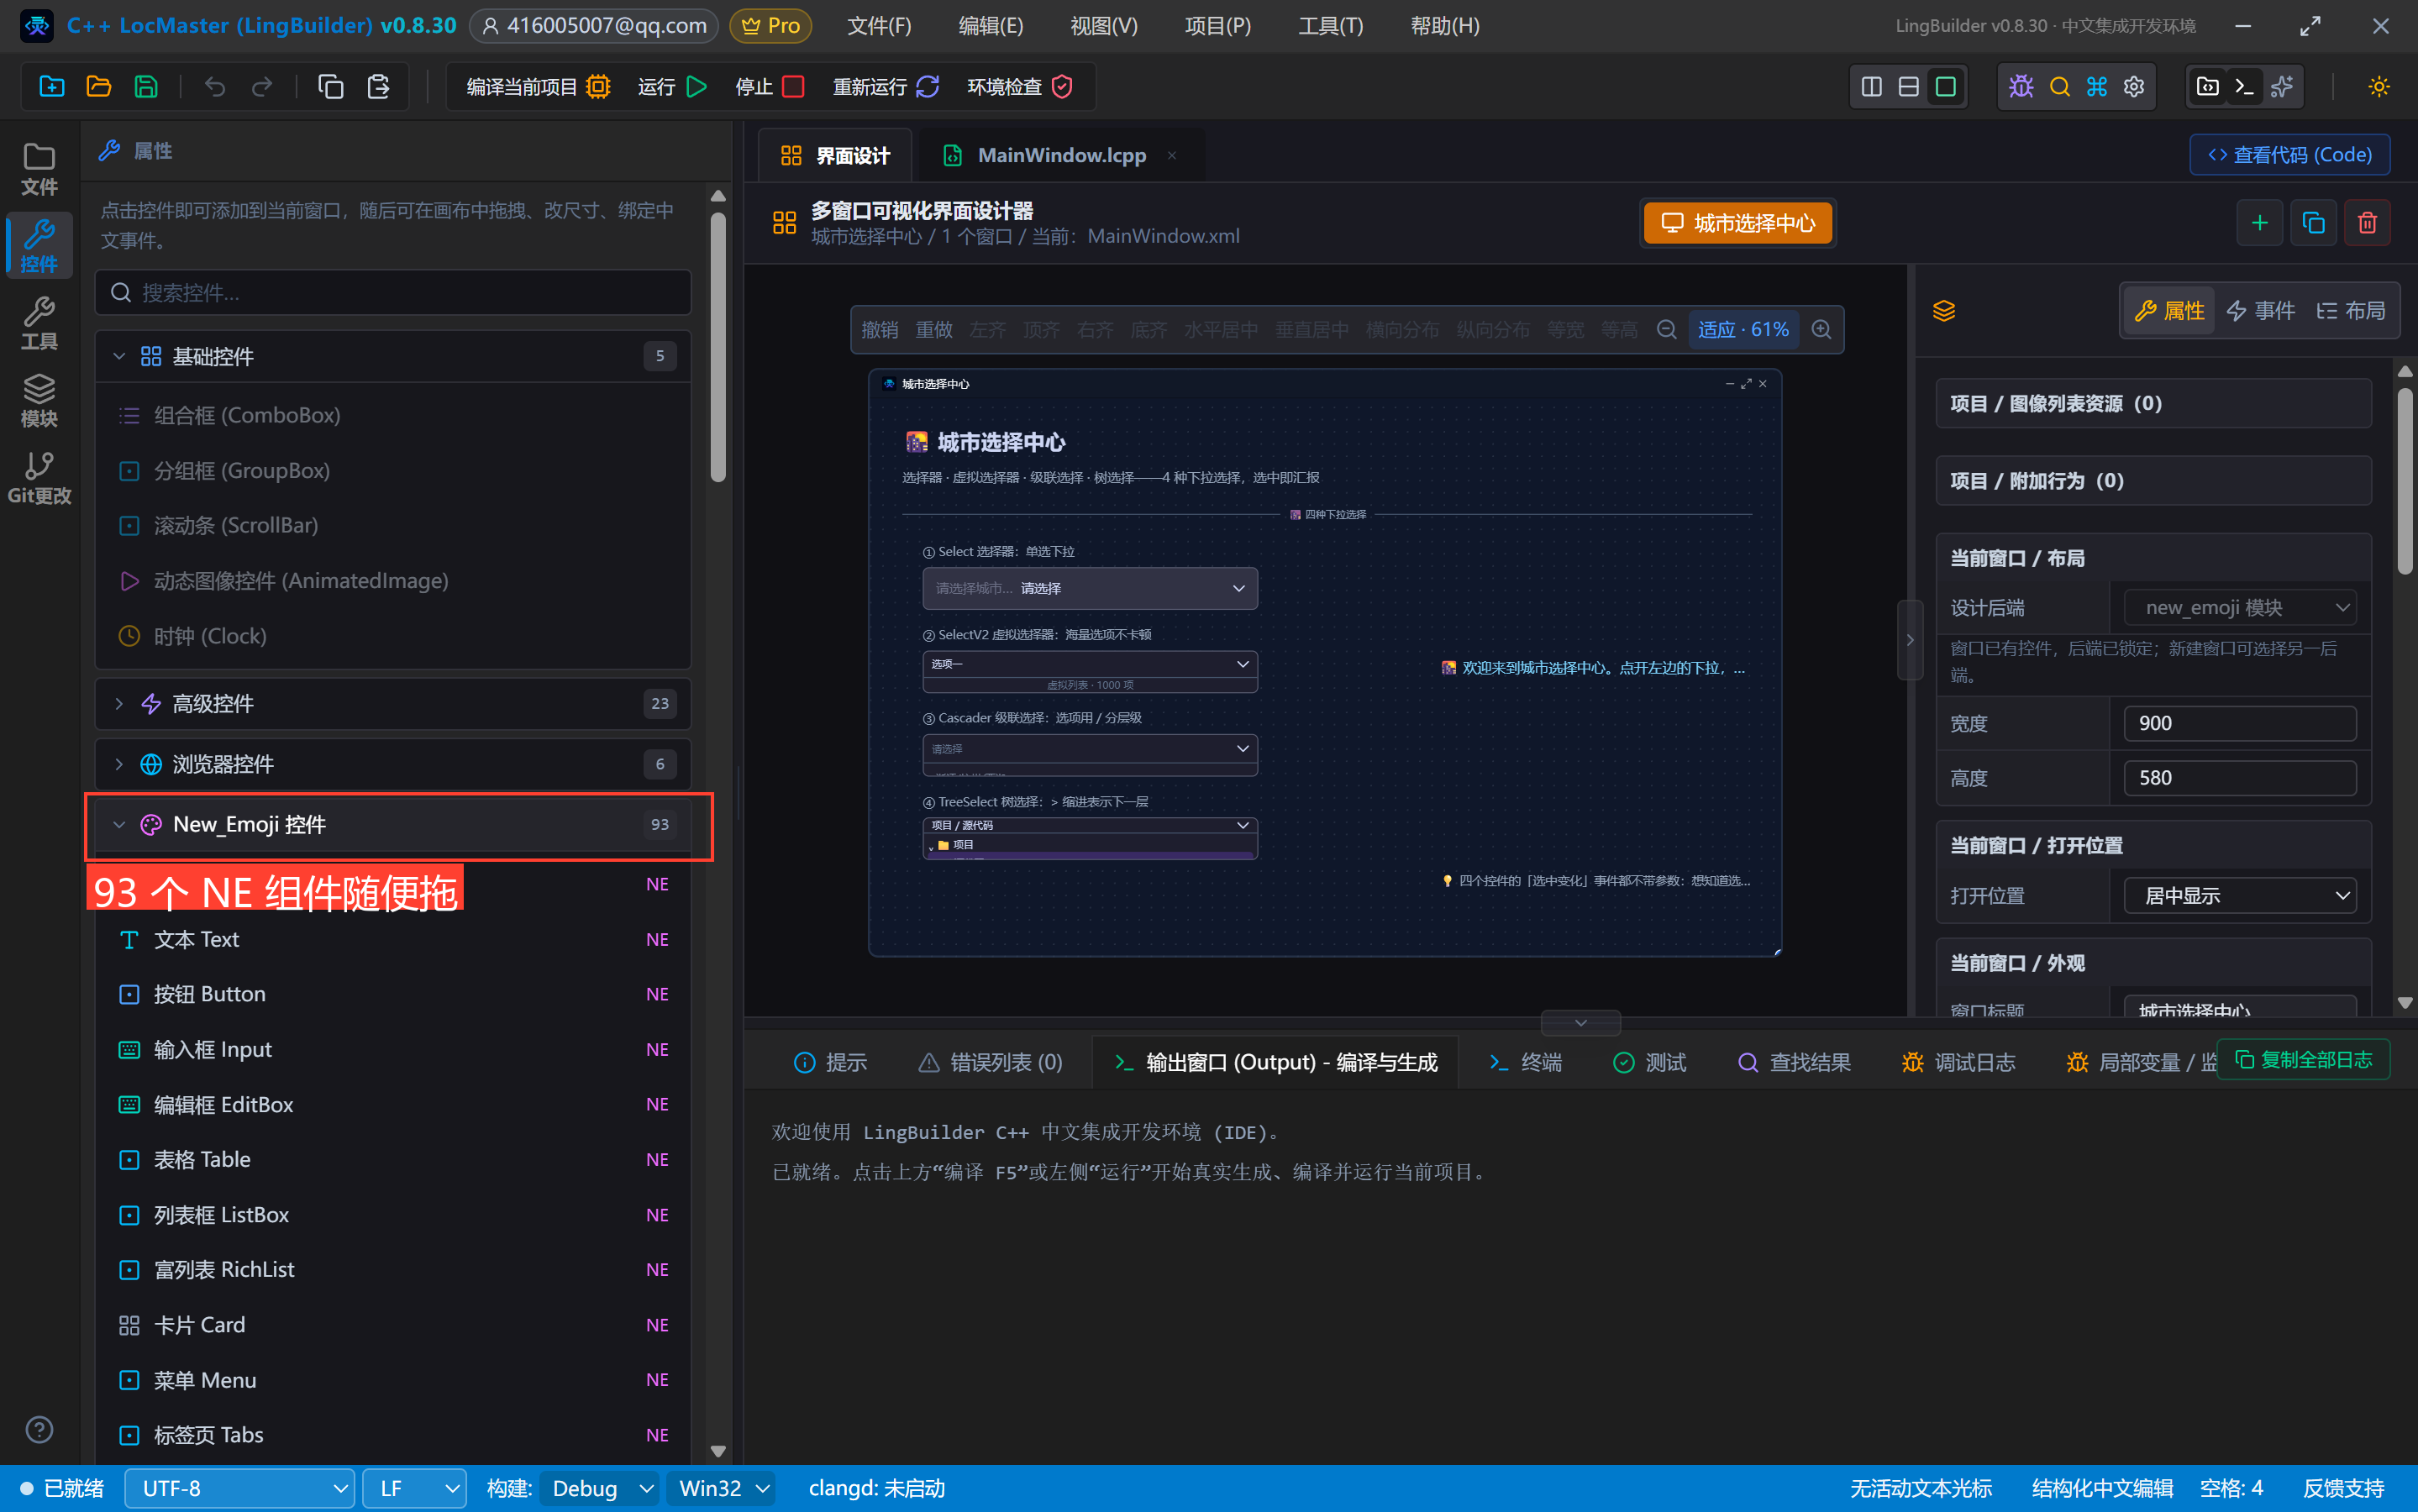Click the copy icon in top toolbar
Image resolution: width=2418 pixels, height=1512 pixels.
coord(330,87)
